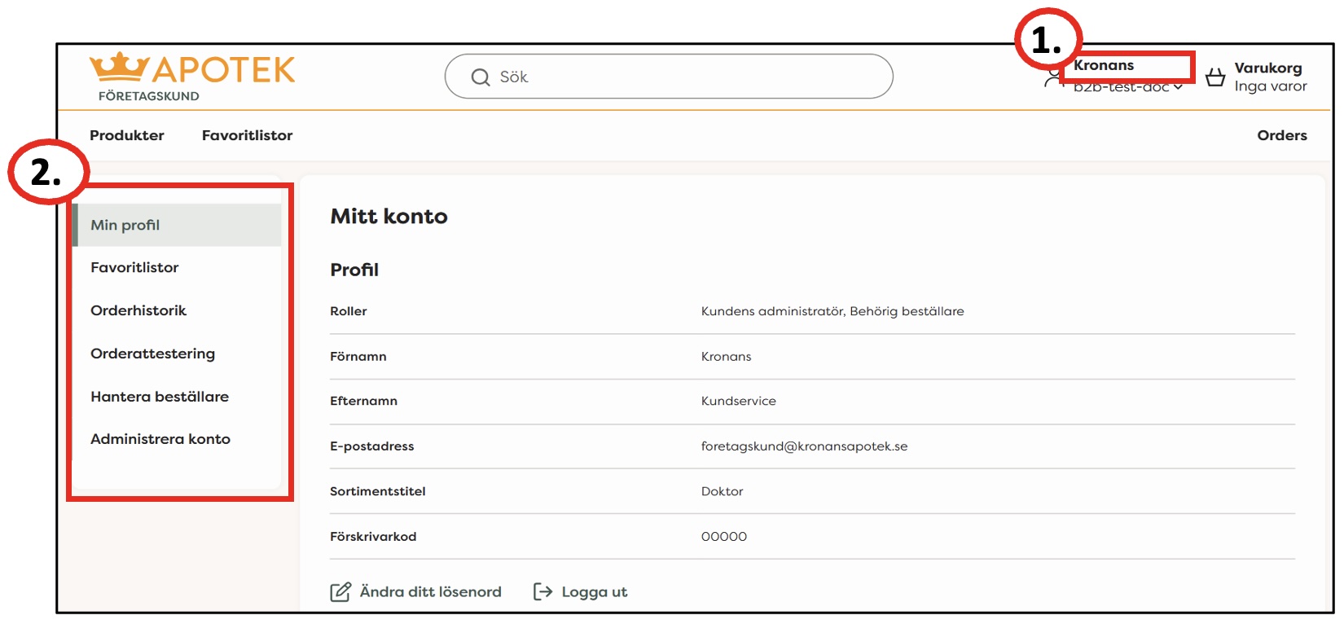The width and height of the screenshot is (1344, 624).
Task: Click the Kundservice surname value
Action: pos(739,401)
